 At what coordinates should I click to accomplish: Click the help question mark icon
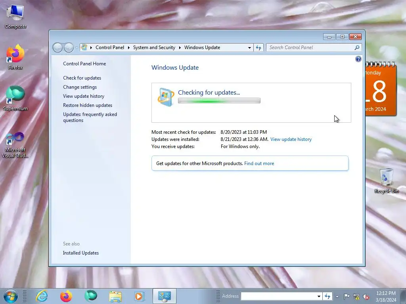(358, 59)
